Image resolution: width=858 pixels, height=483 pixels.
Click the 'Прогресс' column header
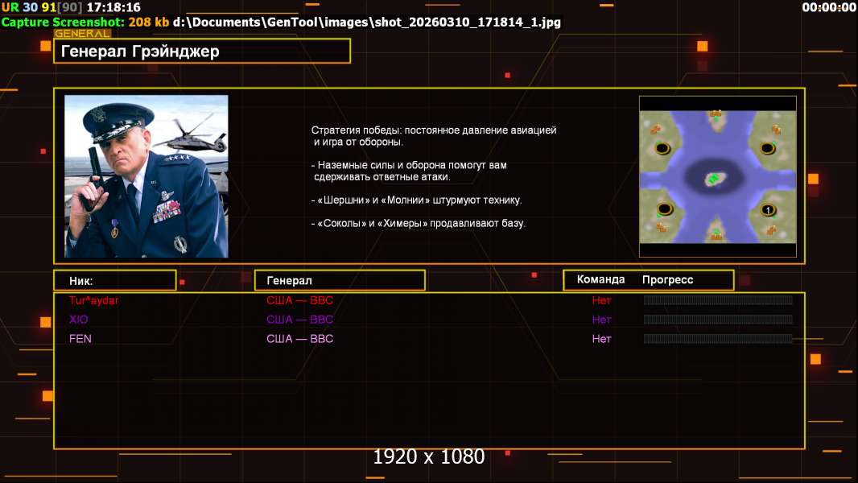point(667,279)
